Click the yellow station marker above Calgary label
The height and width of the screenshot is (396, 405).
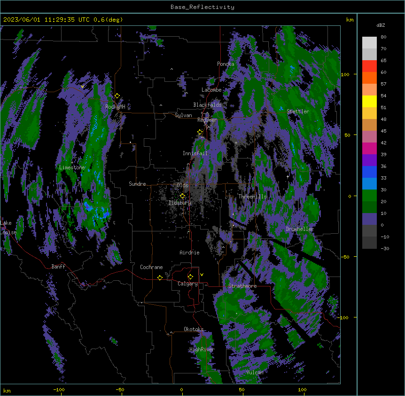tap(190, 277)
